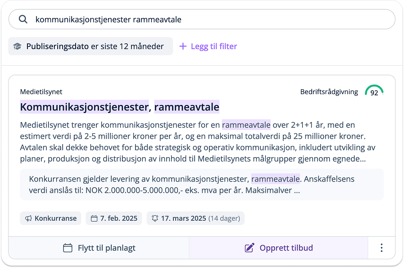Screen dimensions: 404x268
Task: Open the three-dot options menu on the card
Action: pos(381,247)
